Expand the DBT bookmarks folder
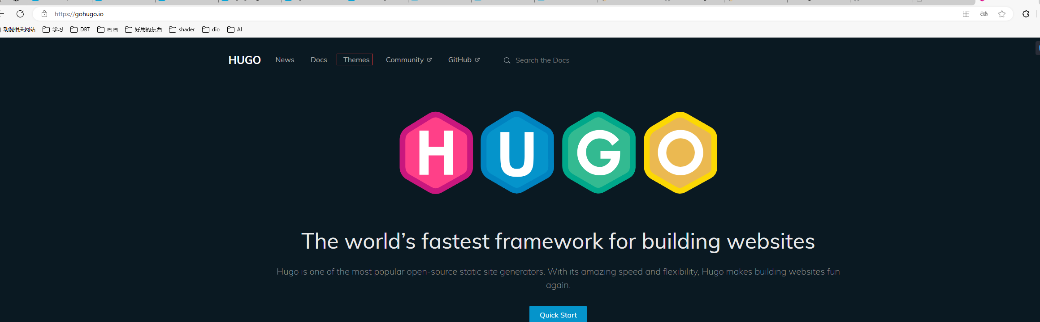The width and height of the screenshot is (1040, 322). point(80,30)
